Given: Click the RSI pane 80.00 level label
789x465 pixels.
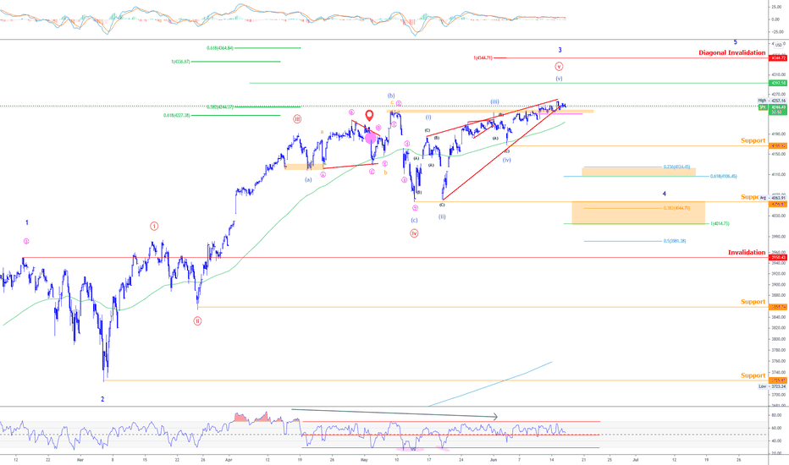Looking at the screenshot, I should 776,415.
